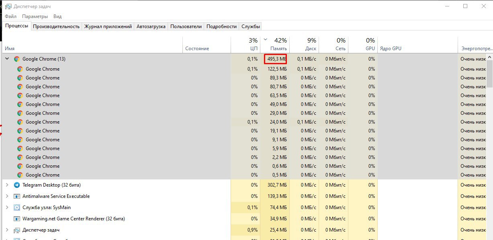Screen dimensions: 493x240
Task: Minimize the Диспетчер задач window
Action: [x=447, y=6]
